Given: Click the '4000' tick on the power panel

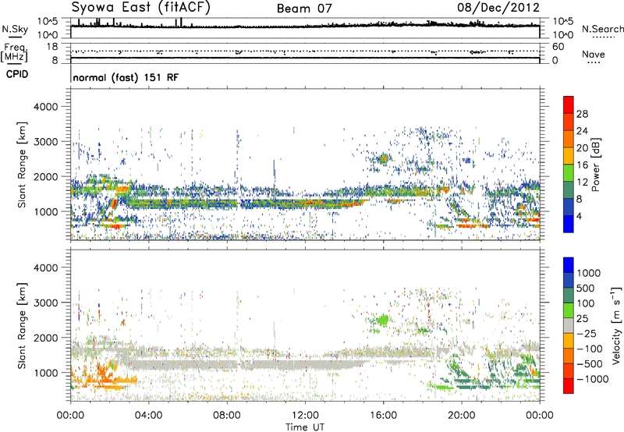Looking at the screenshot, I should tap(45, 107).
